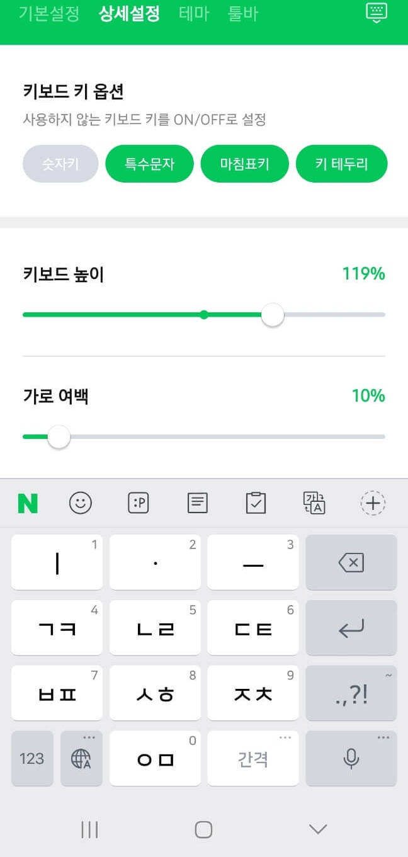Tap the microphone voice input key

point(351,759)
